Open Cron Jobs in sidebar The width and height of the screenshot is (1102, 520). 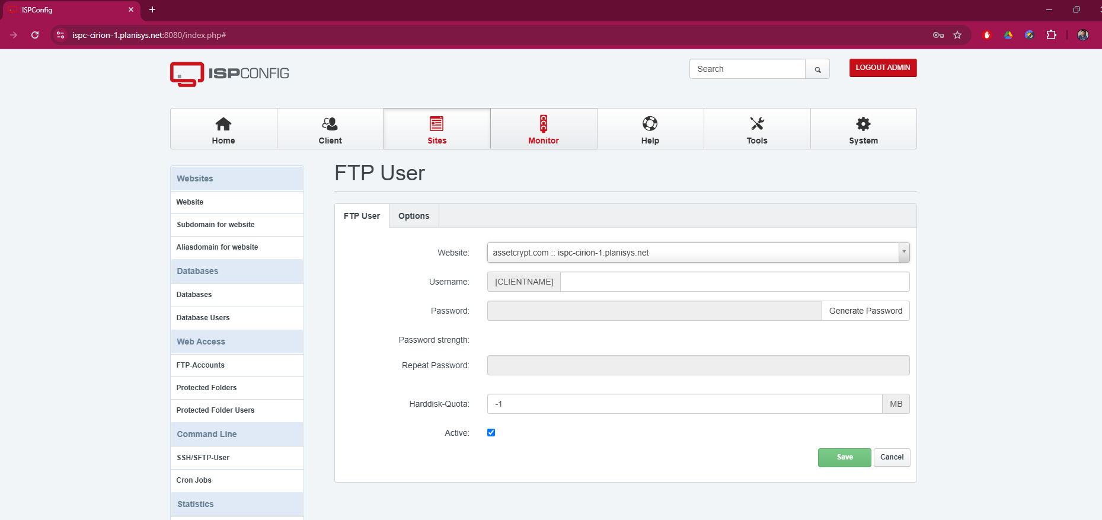click(x=237, y=480)
